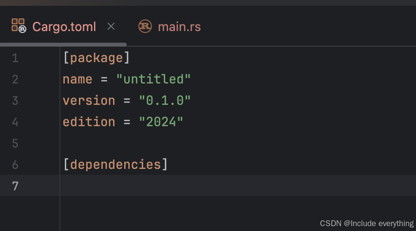Screen dimensions: 416x231
Task: Click the Rust icon on main.rs tab
Action: (x=145, y=26)
